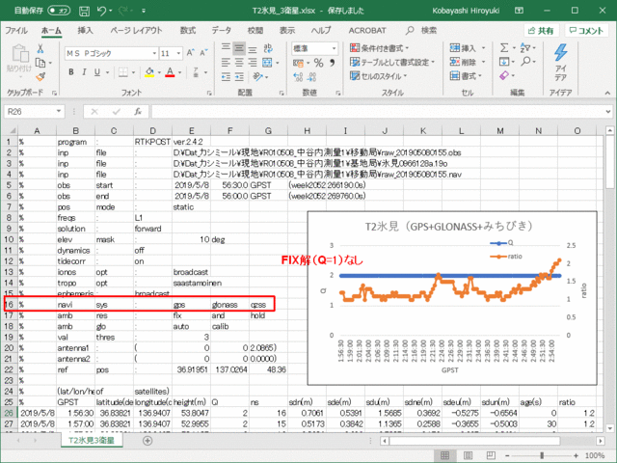Click the Format Painter brush icon
This screenshot has width=617, height=463.
pos(40,76)
